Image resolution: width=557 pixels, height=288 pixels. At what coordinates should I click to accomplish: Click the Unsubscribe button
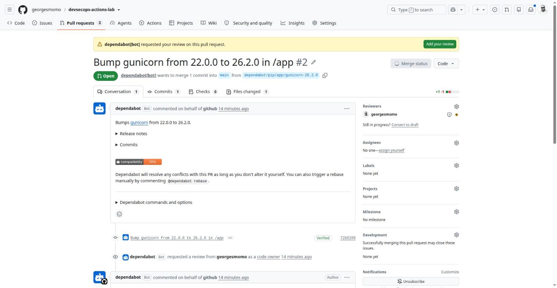[x=411, y=281]
